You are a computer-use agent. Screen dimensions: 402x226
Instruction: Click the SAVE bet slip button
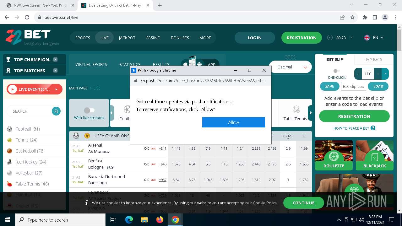click(x=329, y=86)
